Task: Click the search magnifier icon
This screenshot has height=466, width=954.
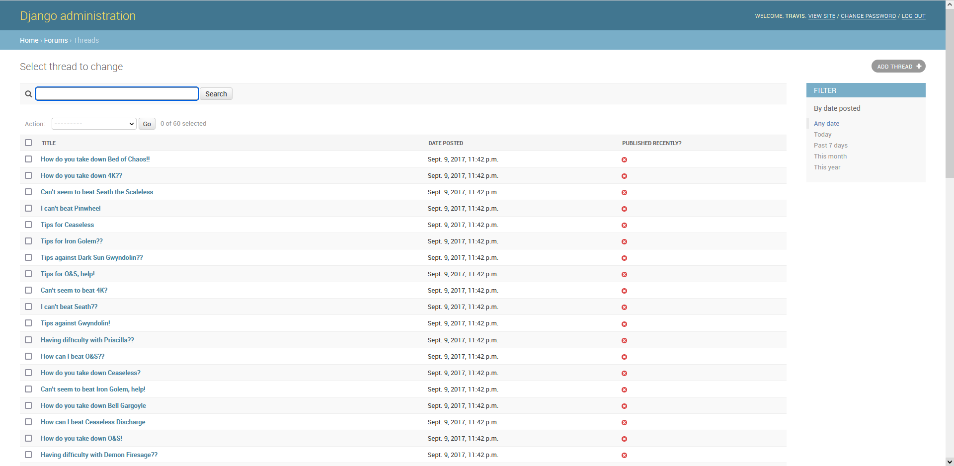Action: pyautogui.click(x=28, y=94)
